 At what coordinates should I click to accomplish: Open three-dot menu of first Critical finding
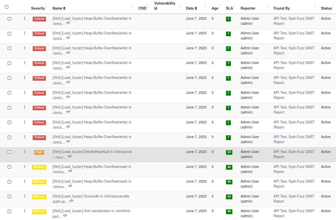[25, 18]
